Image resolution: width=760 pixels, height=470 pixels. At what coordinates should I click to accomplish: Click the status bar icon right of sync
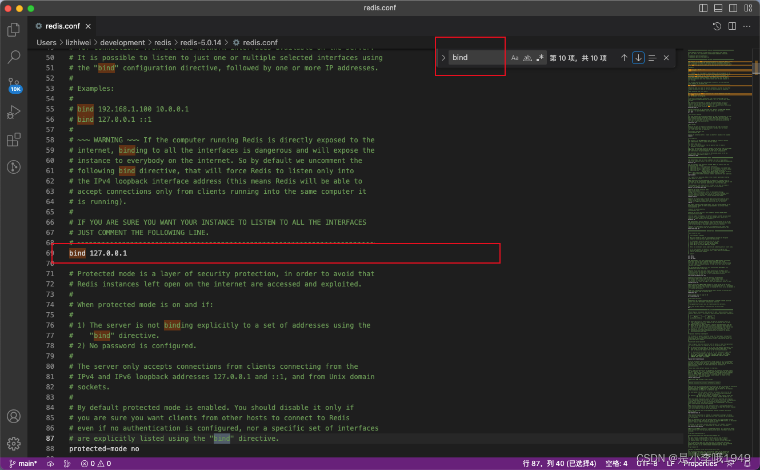67,464
